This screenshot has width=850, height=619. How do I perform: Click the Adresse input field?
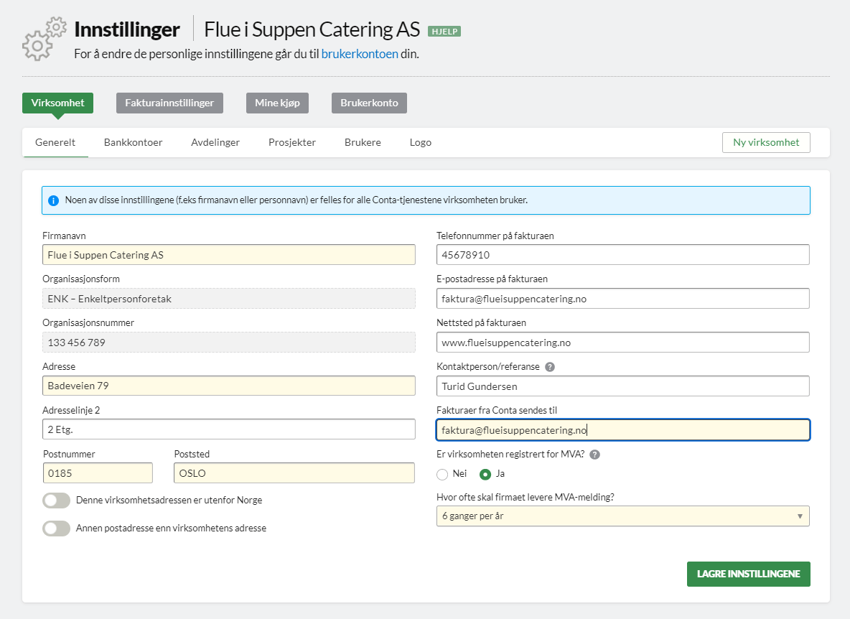click(x=229, y=386)
